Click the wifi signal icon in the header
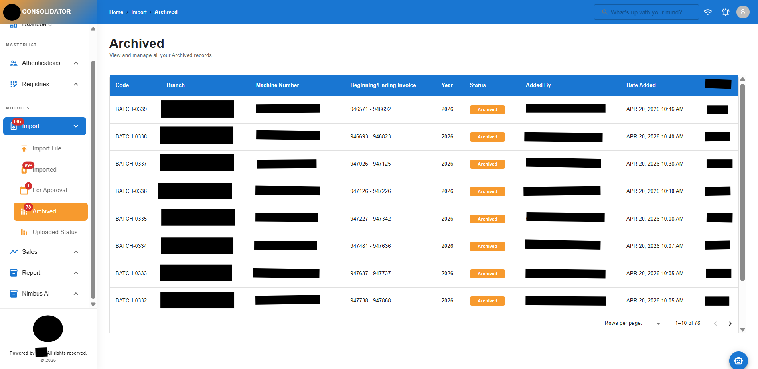This screenshot has width=758, height=369. point(708,12)
